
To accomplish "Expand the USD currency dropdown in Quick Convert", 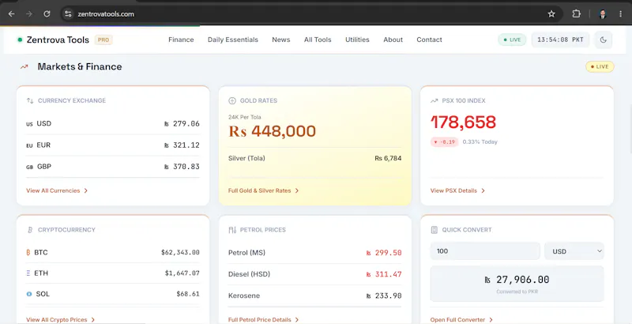I will (x=574, y=251).
